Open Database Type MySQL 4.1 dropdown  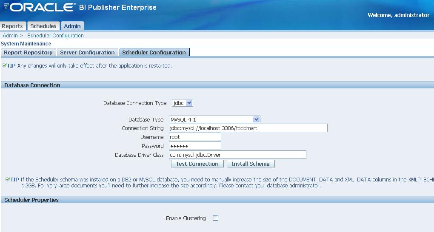tap(214, 119)
